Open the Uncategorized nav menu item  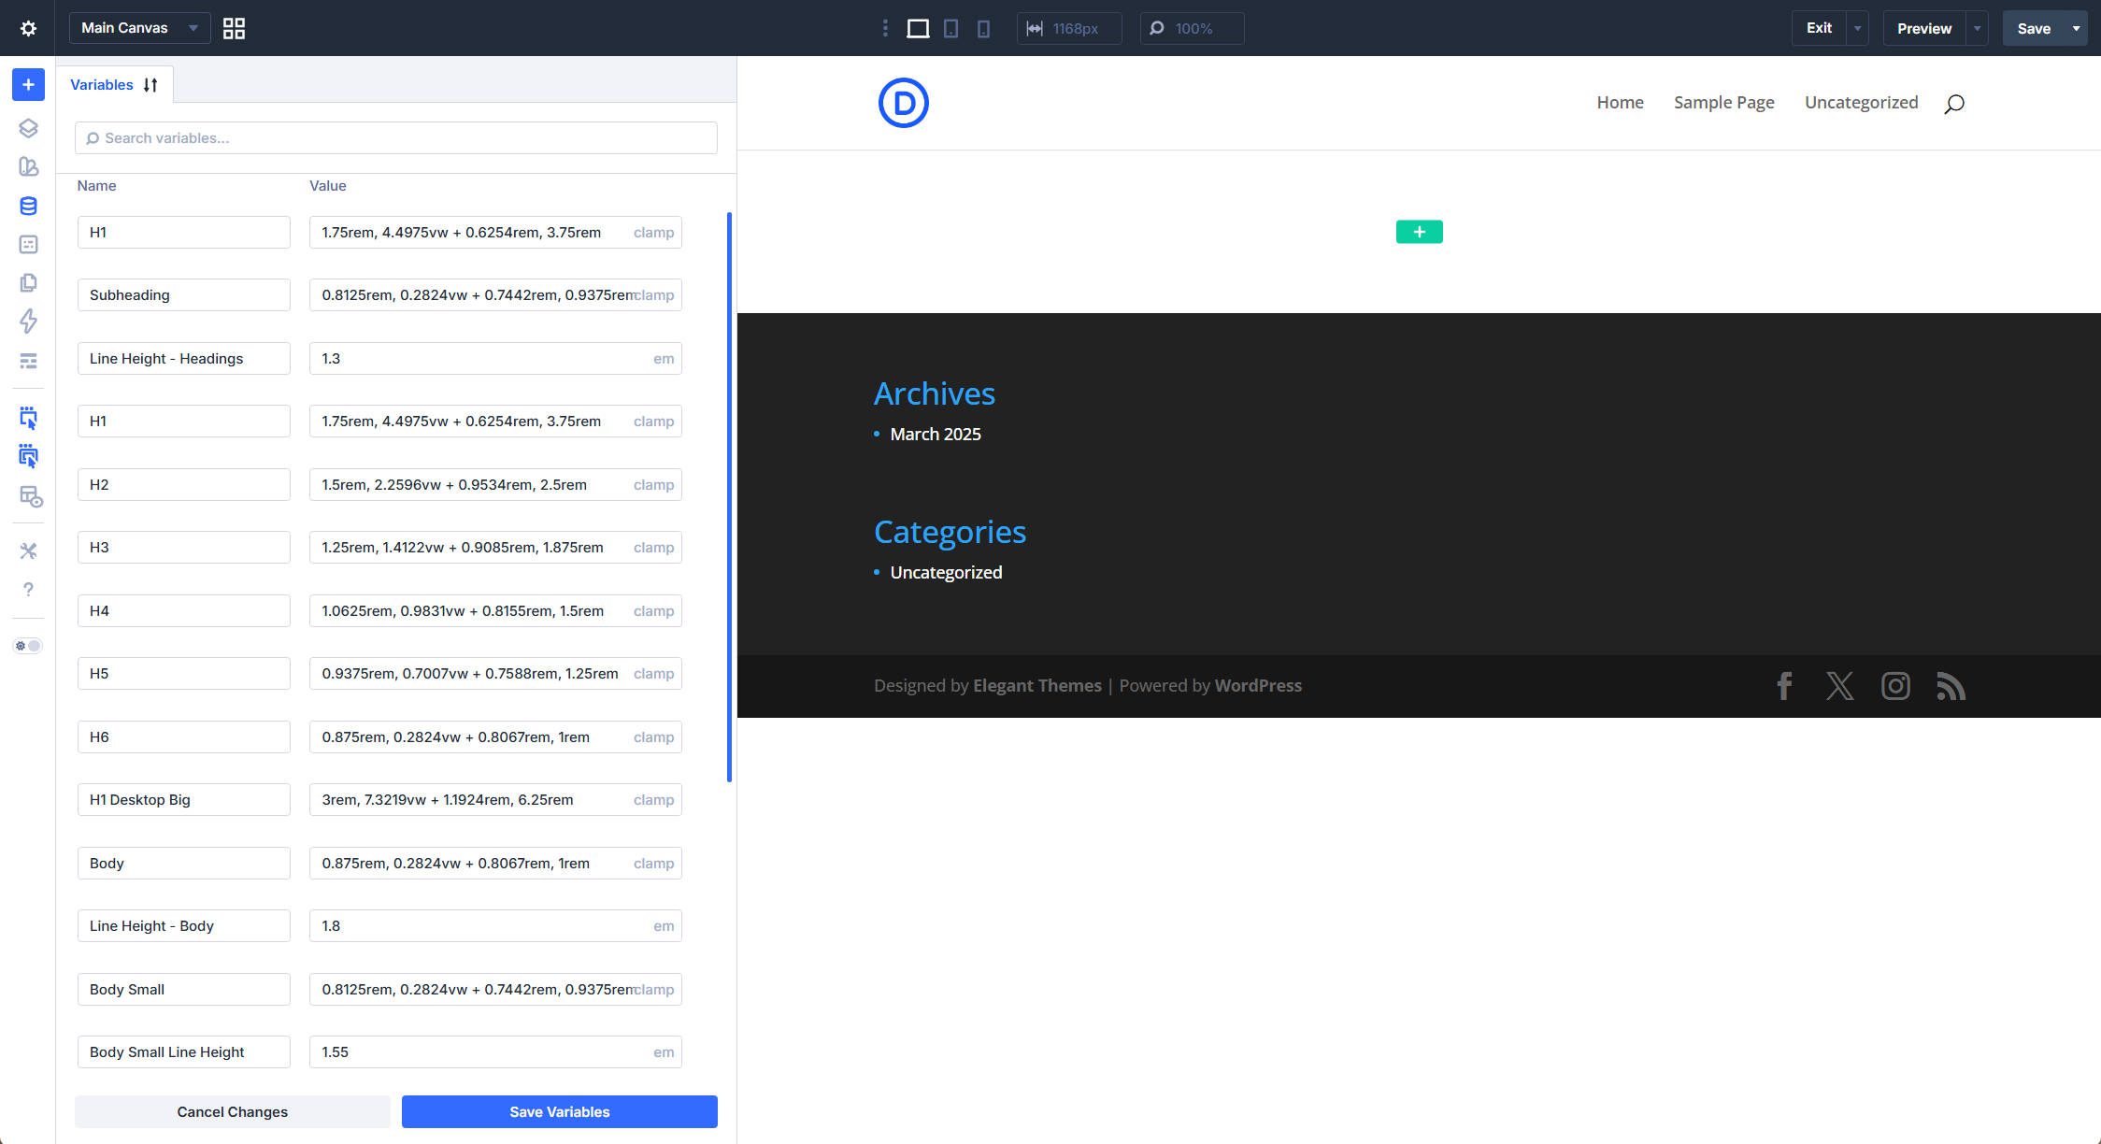pos(1861,103)
